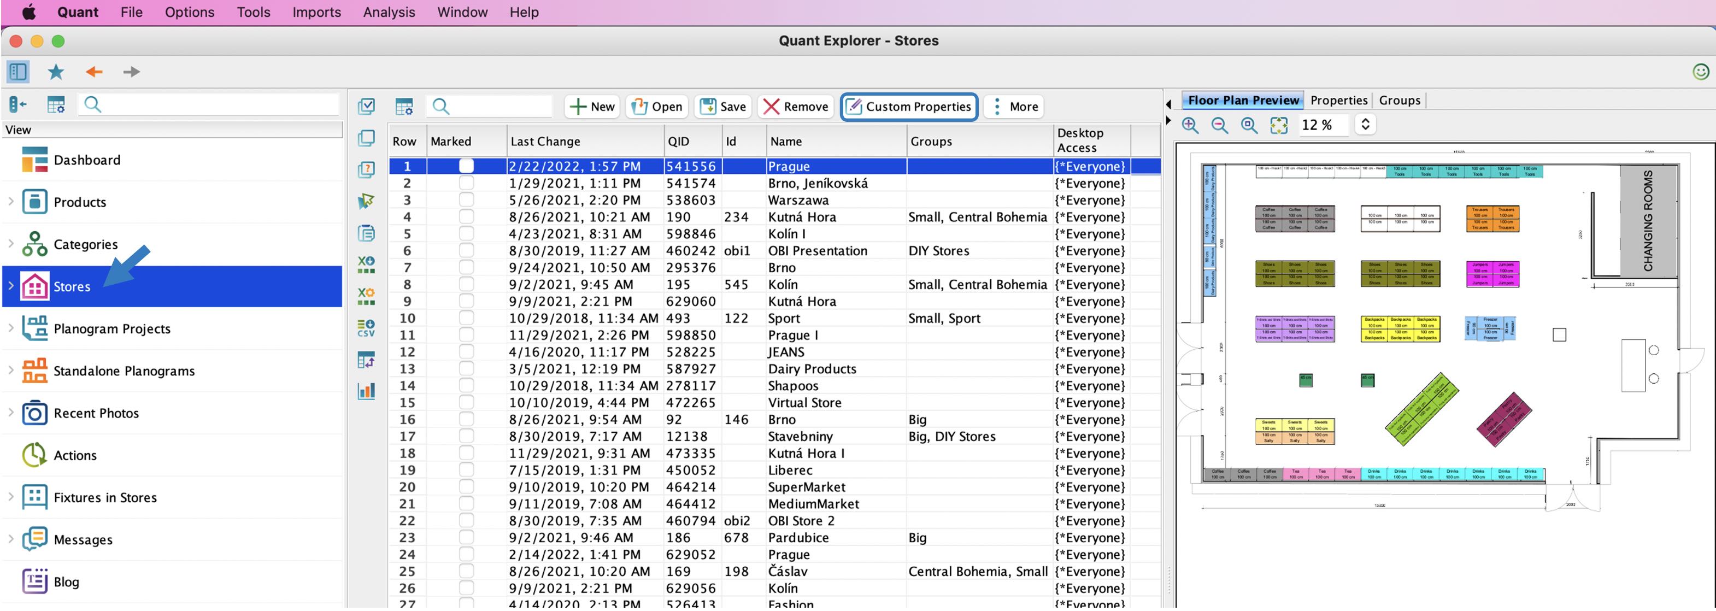Expand the Standalone Planograms node

pos(11,370)
